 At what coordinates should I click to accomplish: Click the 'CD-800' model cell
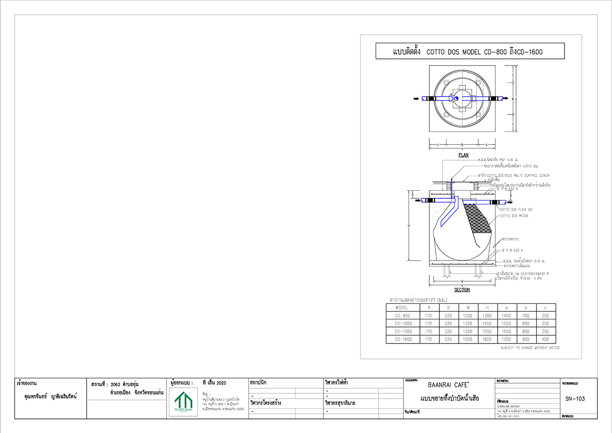(403, 315)
